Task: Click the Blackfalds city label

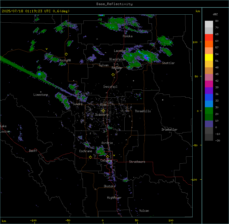Action: [x=117, y=59]
